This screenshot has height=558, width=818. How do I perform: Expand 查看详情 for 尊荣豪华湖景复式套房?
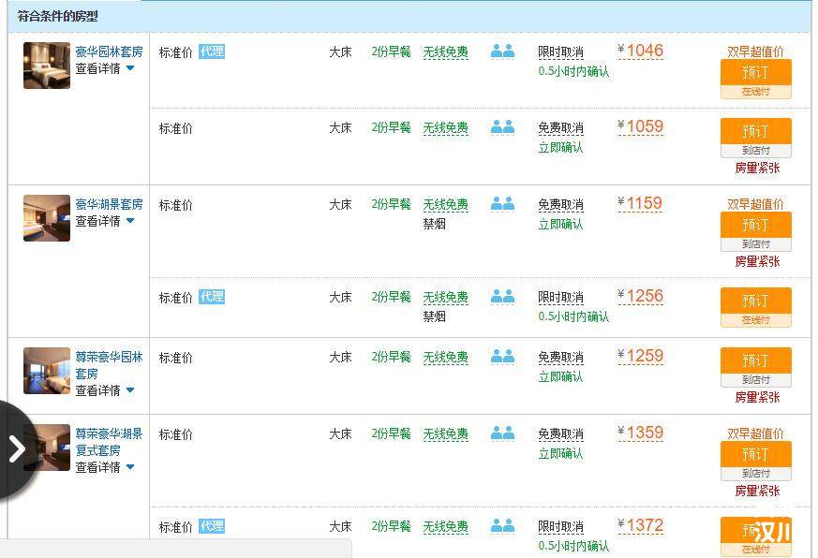[105, 467]
